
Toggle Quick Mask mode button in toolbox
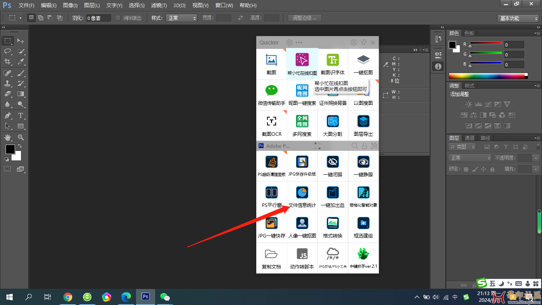[x=8, y=169]
